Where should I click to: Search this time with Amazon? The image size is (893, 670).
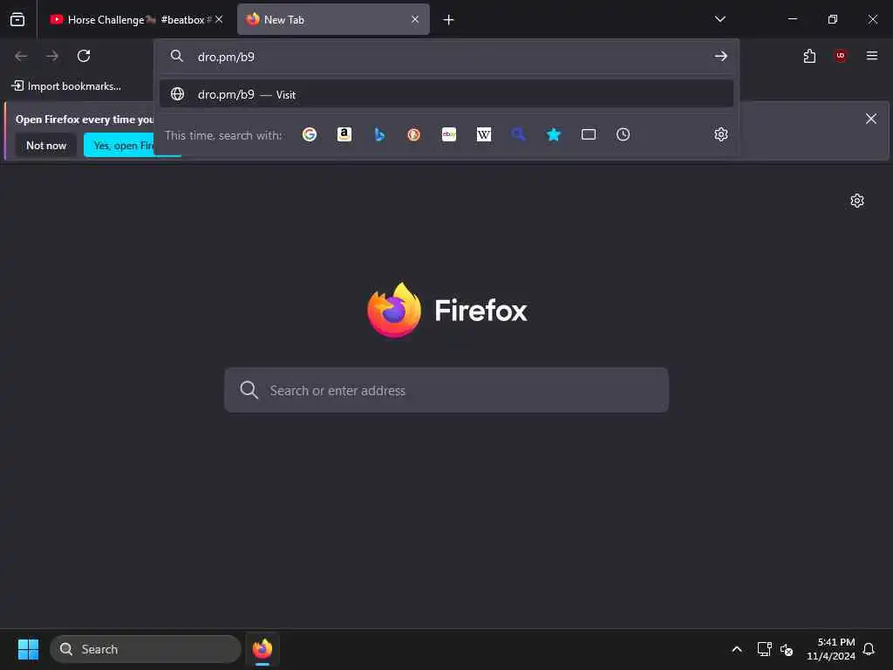tap(344, 134)
